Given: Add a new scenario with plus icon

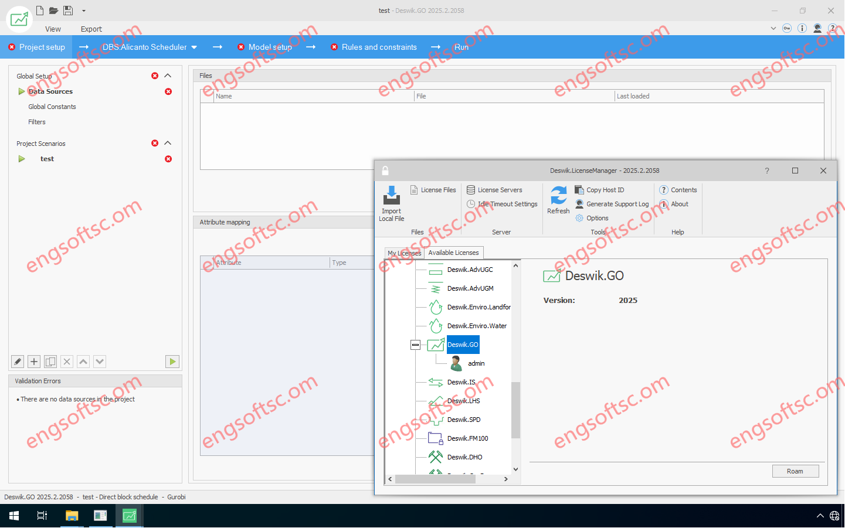Looking at the screenshot, I should 34,362.
